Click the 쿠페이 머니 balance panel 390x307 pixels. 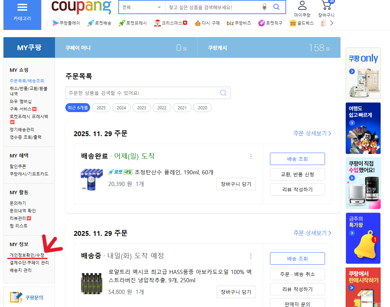pos(126,47)
